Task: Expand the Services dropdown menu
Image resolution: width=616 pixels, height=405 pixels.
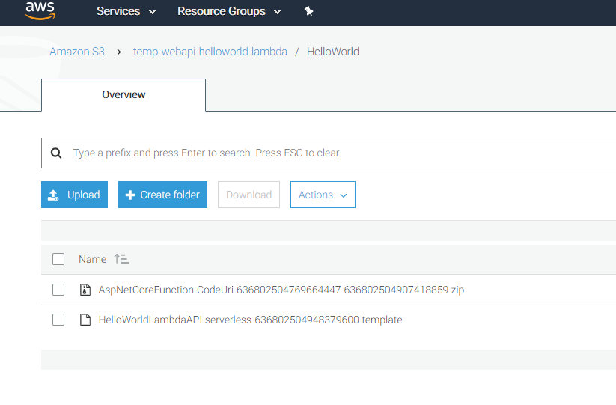Action: [x=126, y=11]
